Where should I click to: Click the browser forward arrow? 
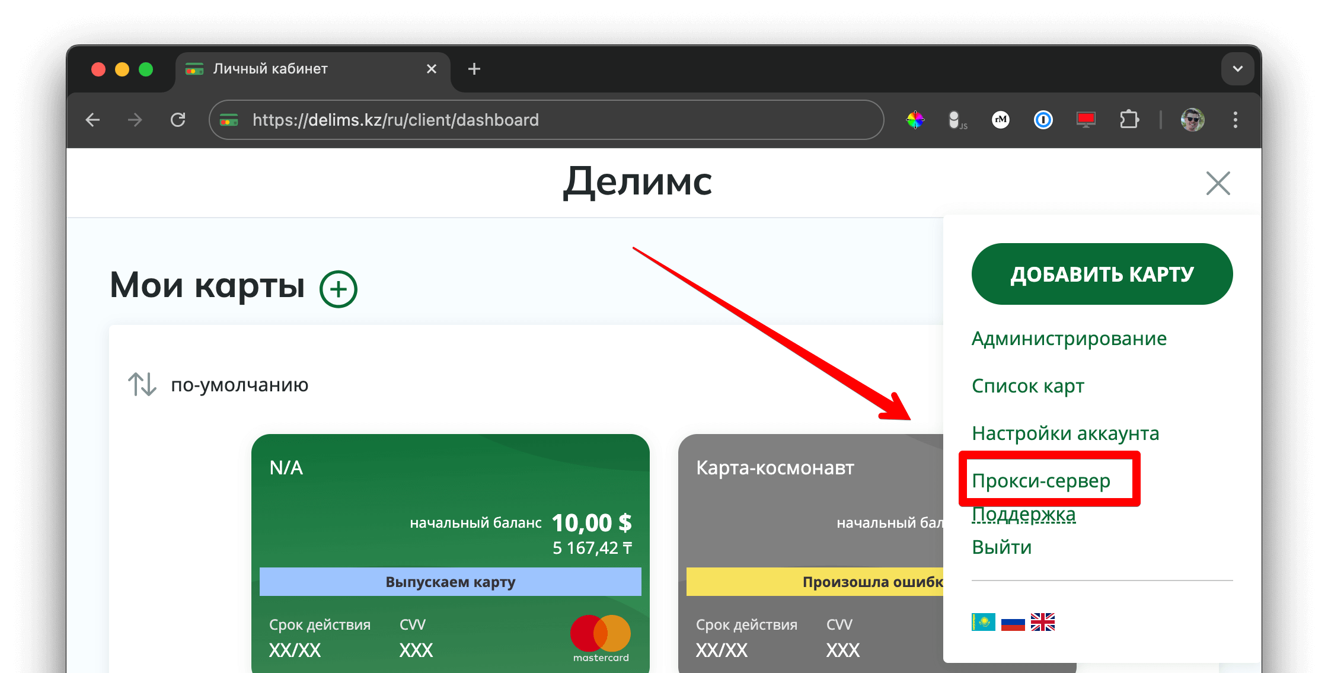point(135,120)
